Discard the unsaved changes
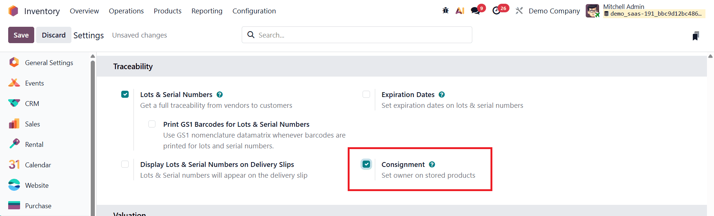This screenshot has height=216, width=714. [x=54, y=35]
